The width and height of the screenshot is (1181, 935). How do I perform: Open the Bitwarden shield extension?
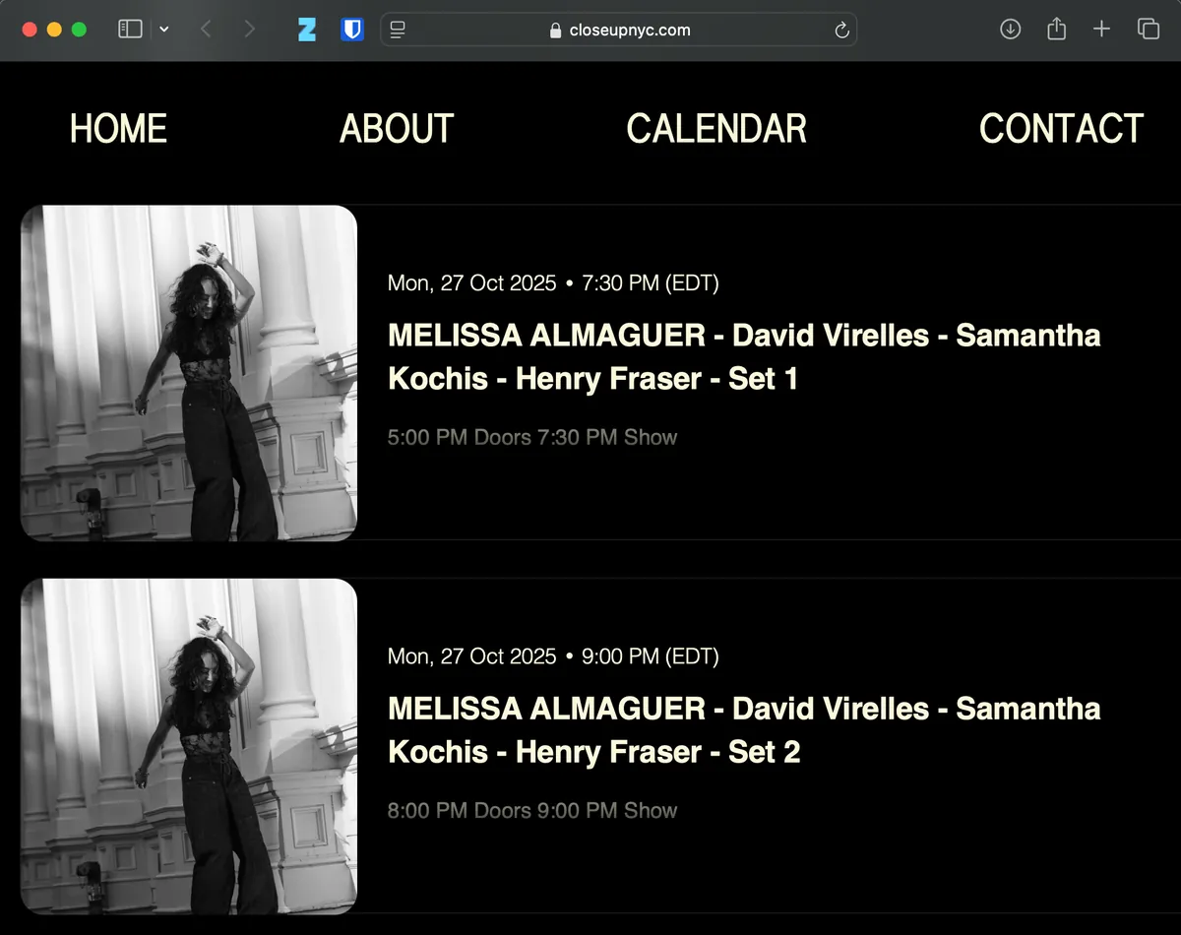click(x=352, y=30)
